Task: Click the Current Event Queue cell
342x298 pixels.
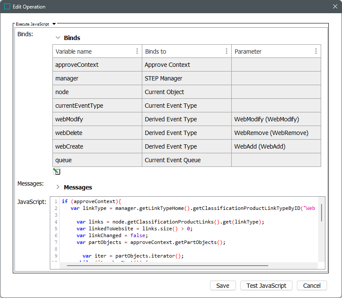Action: [187, 160]
